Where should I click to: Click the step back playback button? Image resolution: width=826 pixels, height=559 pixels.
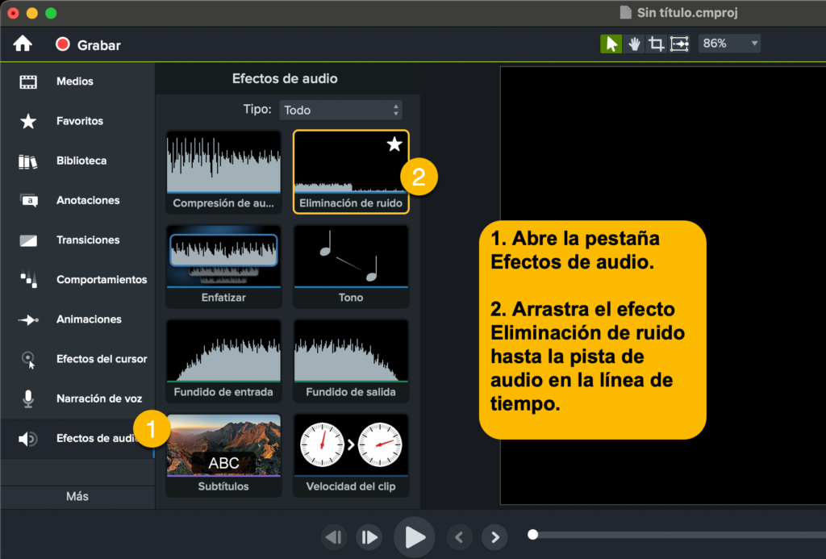334,537
